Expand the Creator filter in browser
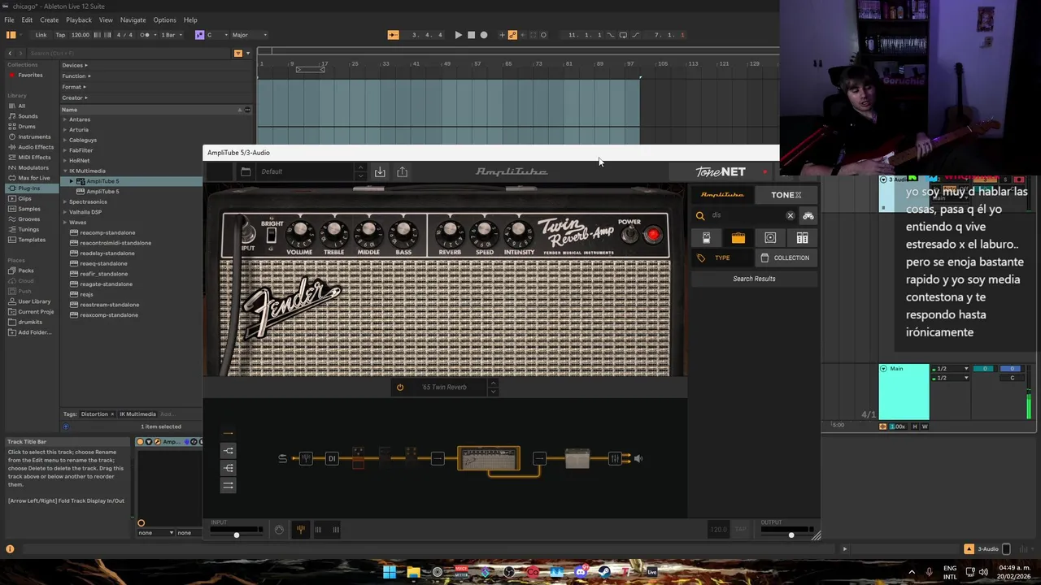This screenshot has width=1041, height=585. coord(75,97)
